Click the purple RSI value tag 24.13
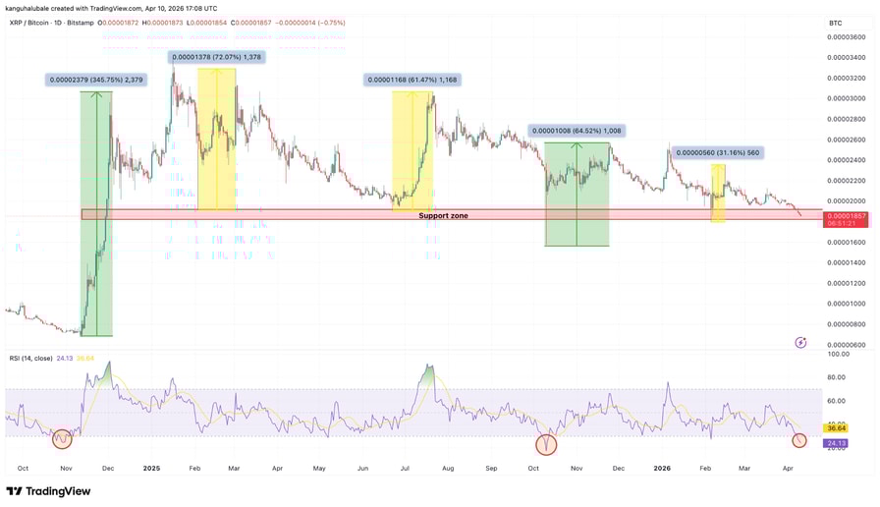The width and height of the screenshot is (880, 507). coord(835,443)
